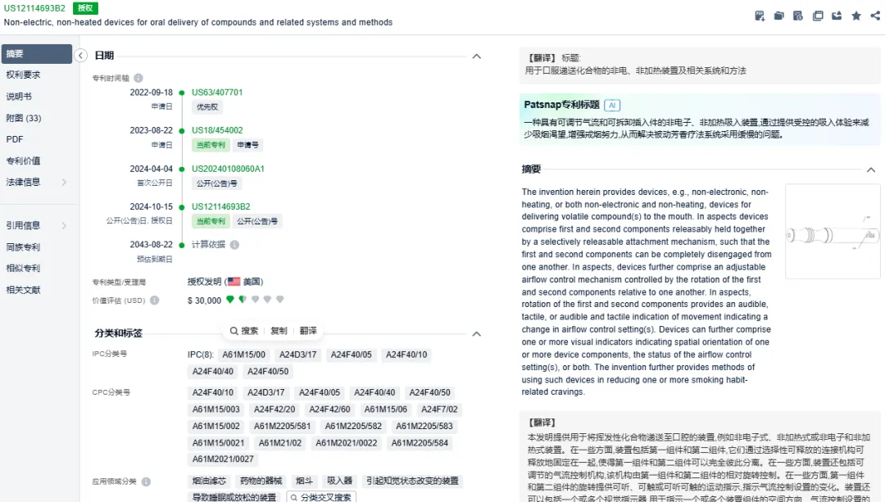This screenshot has height=502, width=885.
Task: Click CPC tag A61M2205/584
Action: pos(420,443)
